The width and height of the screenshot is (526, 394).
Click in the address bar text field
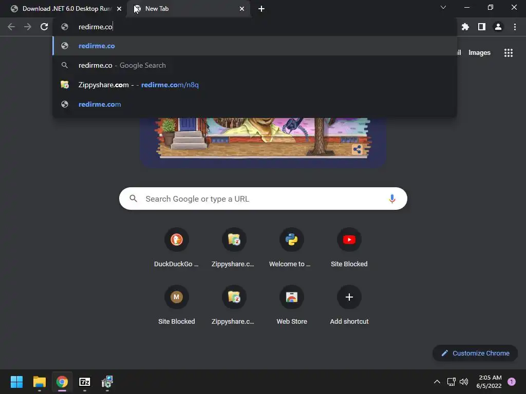click(x=255, y=27)
